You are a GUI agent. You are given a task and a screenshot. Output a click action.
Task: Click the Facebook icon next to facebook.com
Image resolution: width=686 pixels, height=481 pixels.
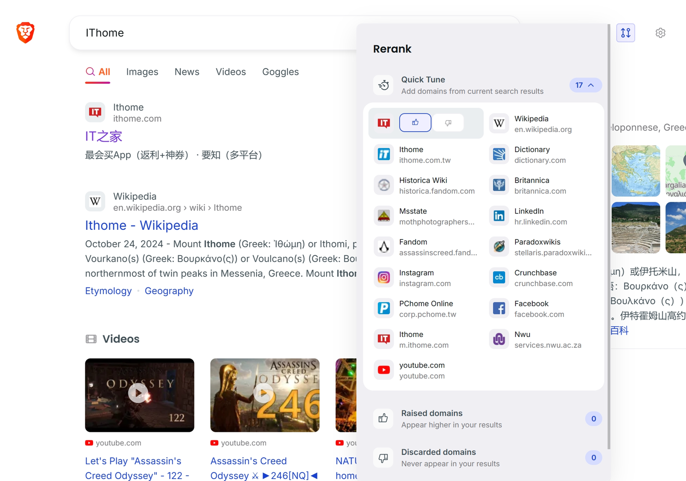pyautogui.click(x=498, y=308)
